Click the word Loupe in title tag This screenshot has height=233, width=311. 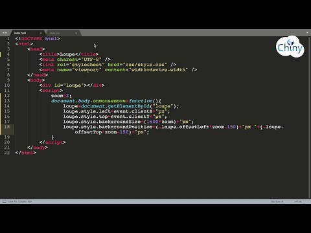tap(67, 54)
